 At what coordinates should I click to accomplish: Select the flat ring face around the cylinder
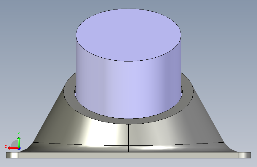click(128, 121)
